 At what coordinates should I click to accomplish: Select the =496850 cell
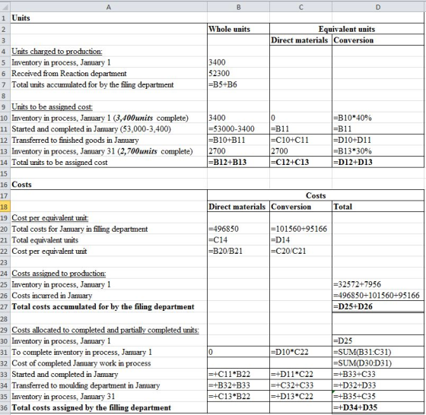[x=239, y=229]
